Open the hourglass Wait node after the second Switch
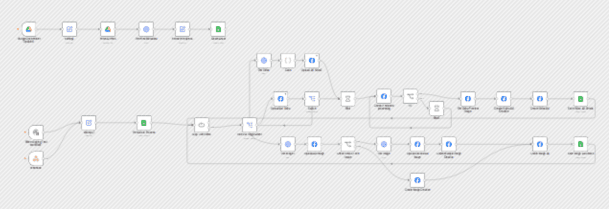The image size is (609, 209). click(x=348, y=99)
